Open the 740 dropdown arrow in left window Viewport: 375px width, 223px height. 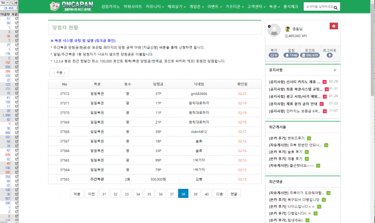[8, 3]
